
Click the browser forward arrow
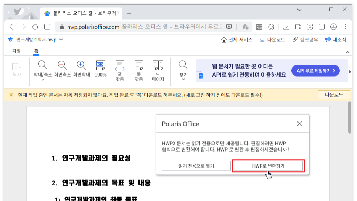pos(23,27)
